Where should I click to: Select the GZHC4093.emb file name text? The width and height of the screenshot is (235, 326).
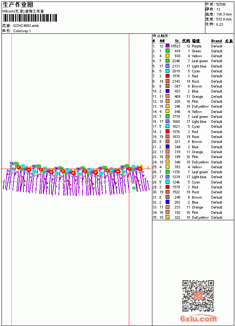26,25
